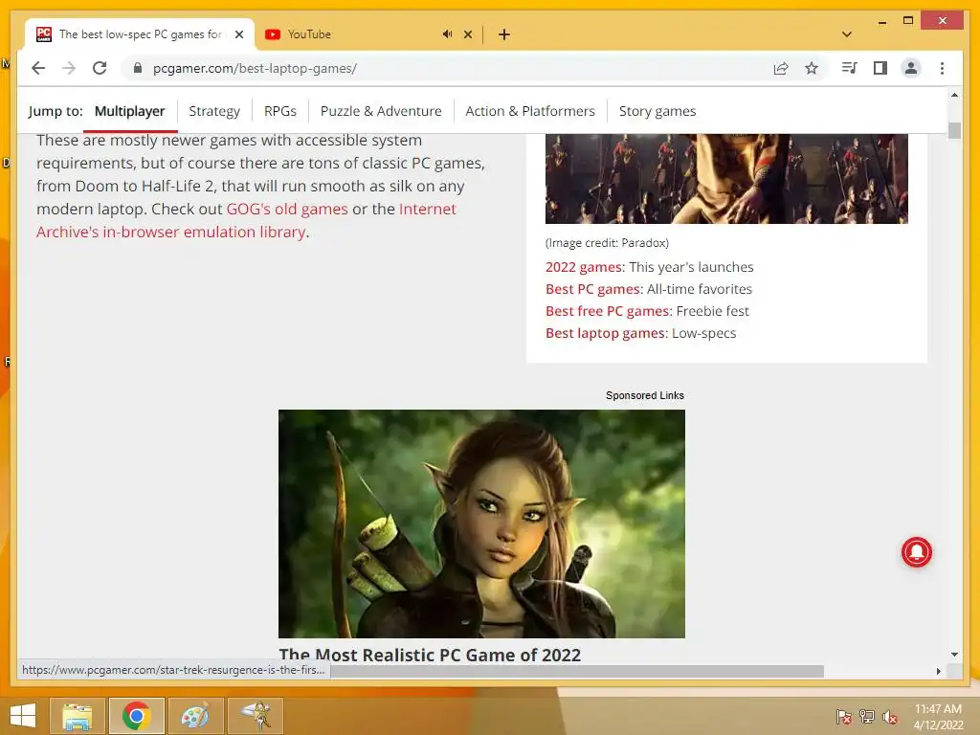This screenshot has height=735, width=980.
Task: Jump to Action & Platformers section
Action: pos(530,111)
